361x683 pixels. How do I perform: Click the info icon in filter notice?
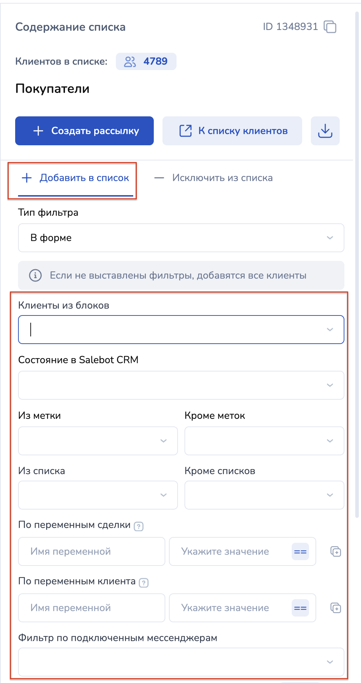[35, 275]
